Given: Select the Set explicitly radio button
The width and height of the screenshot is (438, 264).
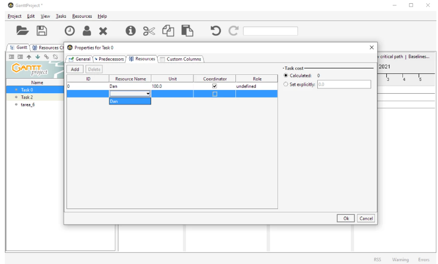Looking at the screenshot, I should [x=286, y=84].
